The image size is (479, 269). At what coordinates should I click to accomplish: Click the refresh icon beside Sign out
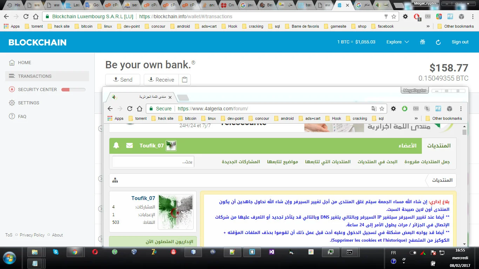[x=438, y=42]
